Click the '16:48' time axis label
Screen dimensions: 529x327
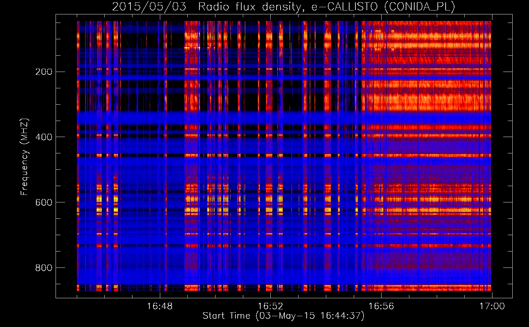point(160,306)
